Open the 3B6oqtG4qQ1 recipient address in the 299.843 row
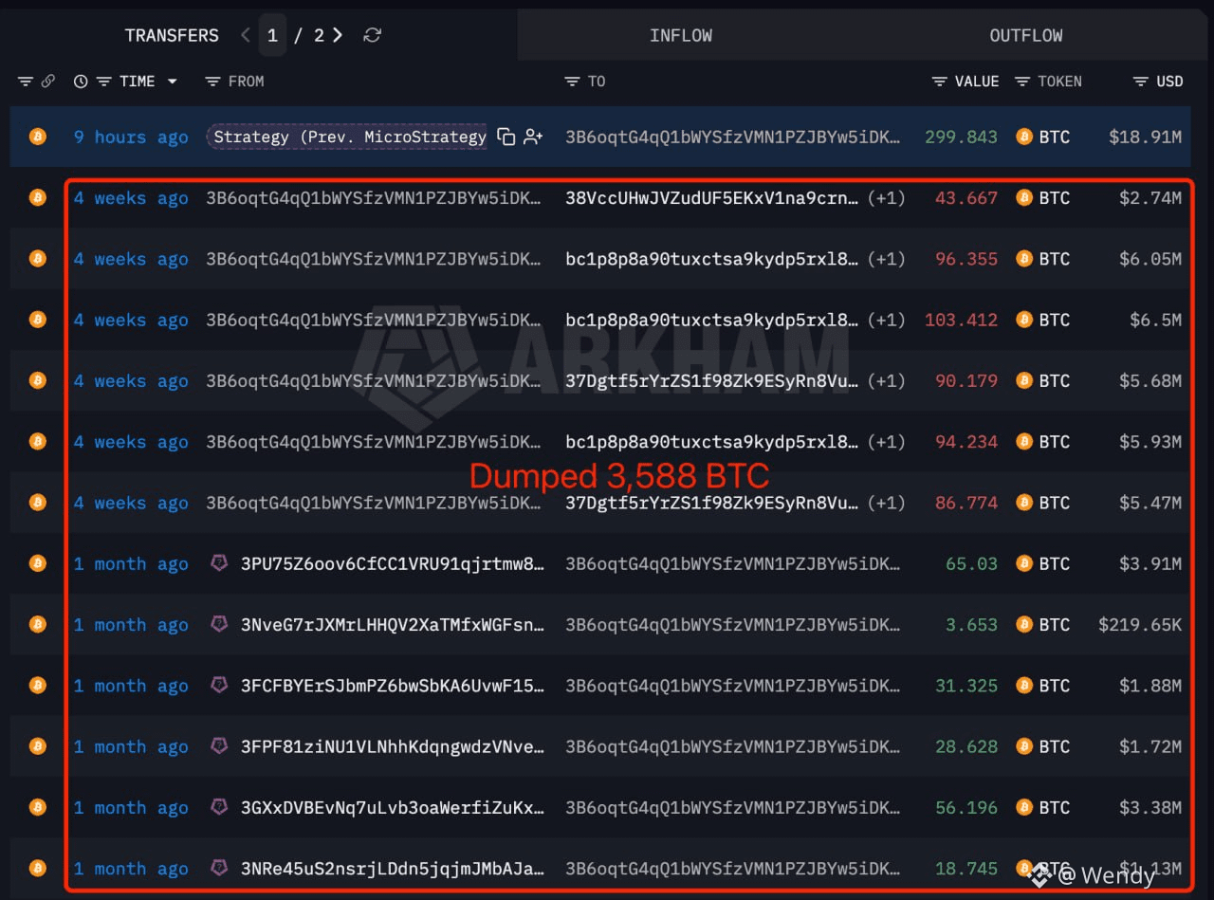Image resolution: width=1214 pixels, height=900 pixels. pos(733,137)
